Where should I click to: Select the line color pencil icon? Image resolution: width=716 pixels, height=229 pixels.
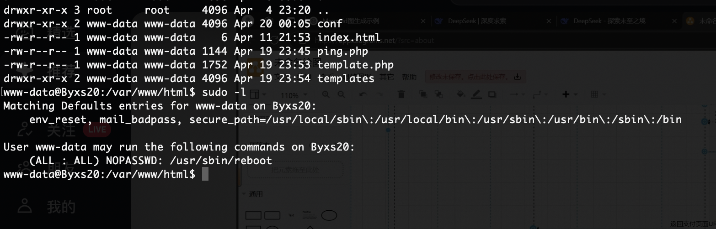pos(476,94)
